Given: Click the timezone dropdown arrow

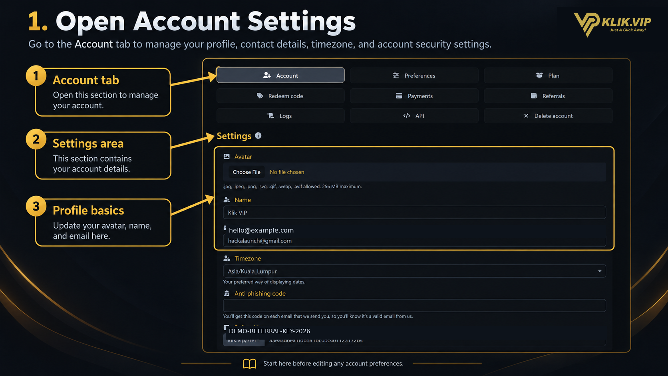Looking at the screenshot, I should point(600,271).
